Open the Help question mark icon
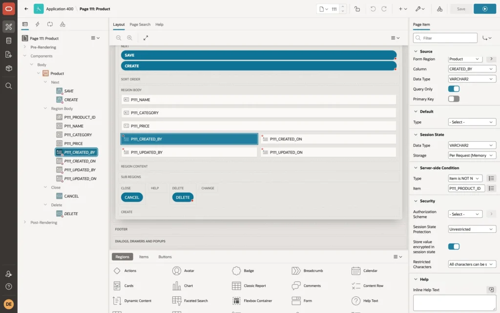The height and width of the screenshot is (313, 500). [9, 287]
